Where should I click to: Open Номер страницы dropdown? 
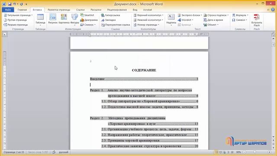tap(146, 25)
